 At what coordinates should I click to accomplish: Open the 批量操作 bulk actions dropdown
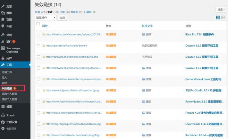46,18
